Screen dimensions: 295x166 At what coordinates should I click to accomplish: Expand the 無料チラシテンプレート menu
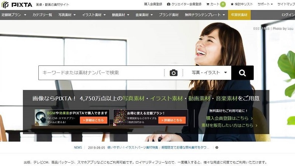coord(206,15)
